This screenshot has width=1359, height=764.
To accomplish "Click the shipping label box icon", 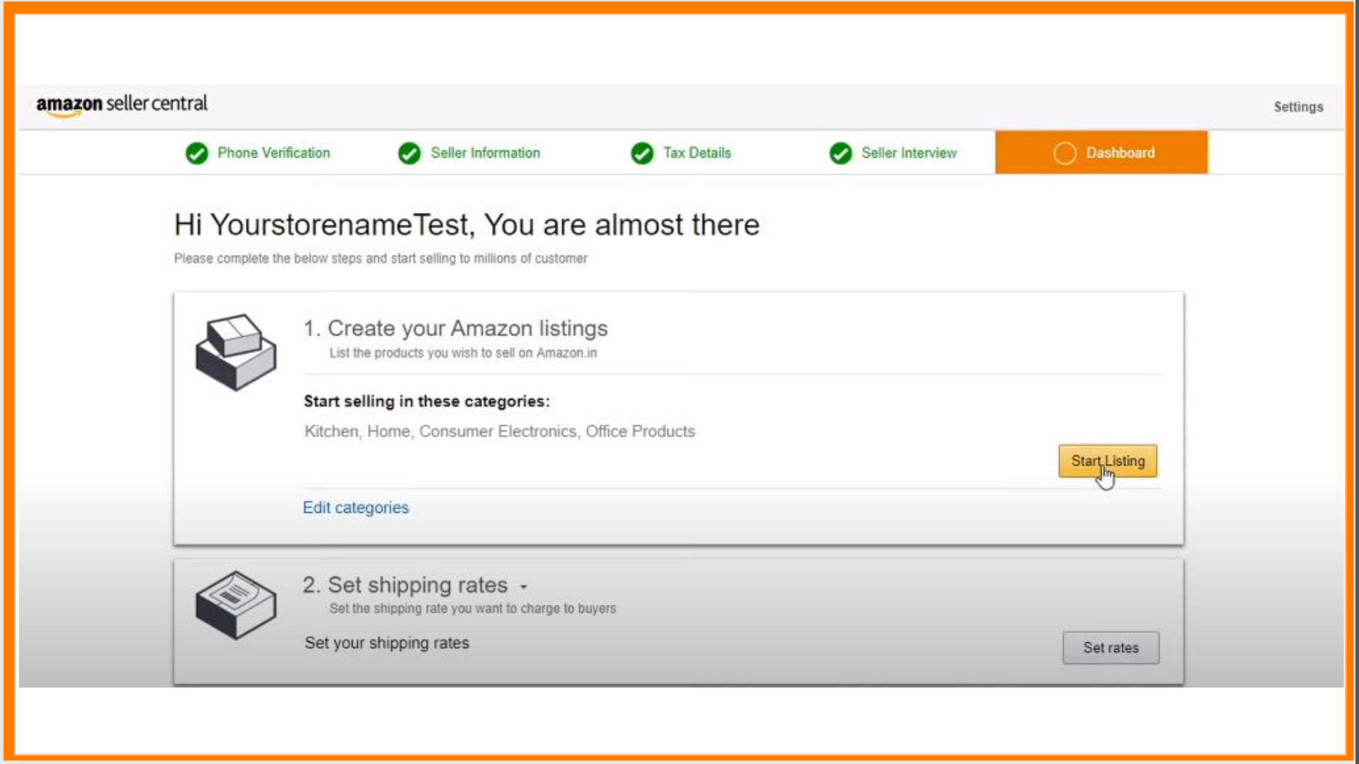I will point(236,605).
